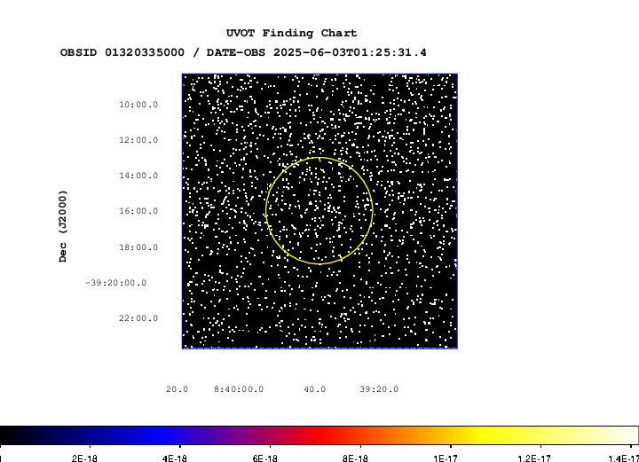Click the -39:20:00.0 declination label
The image size is (639, 462).
[115, 283]
